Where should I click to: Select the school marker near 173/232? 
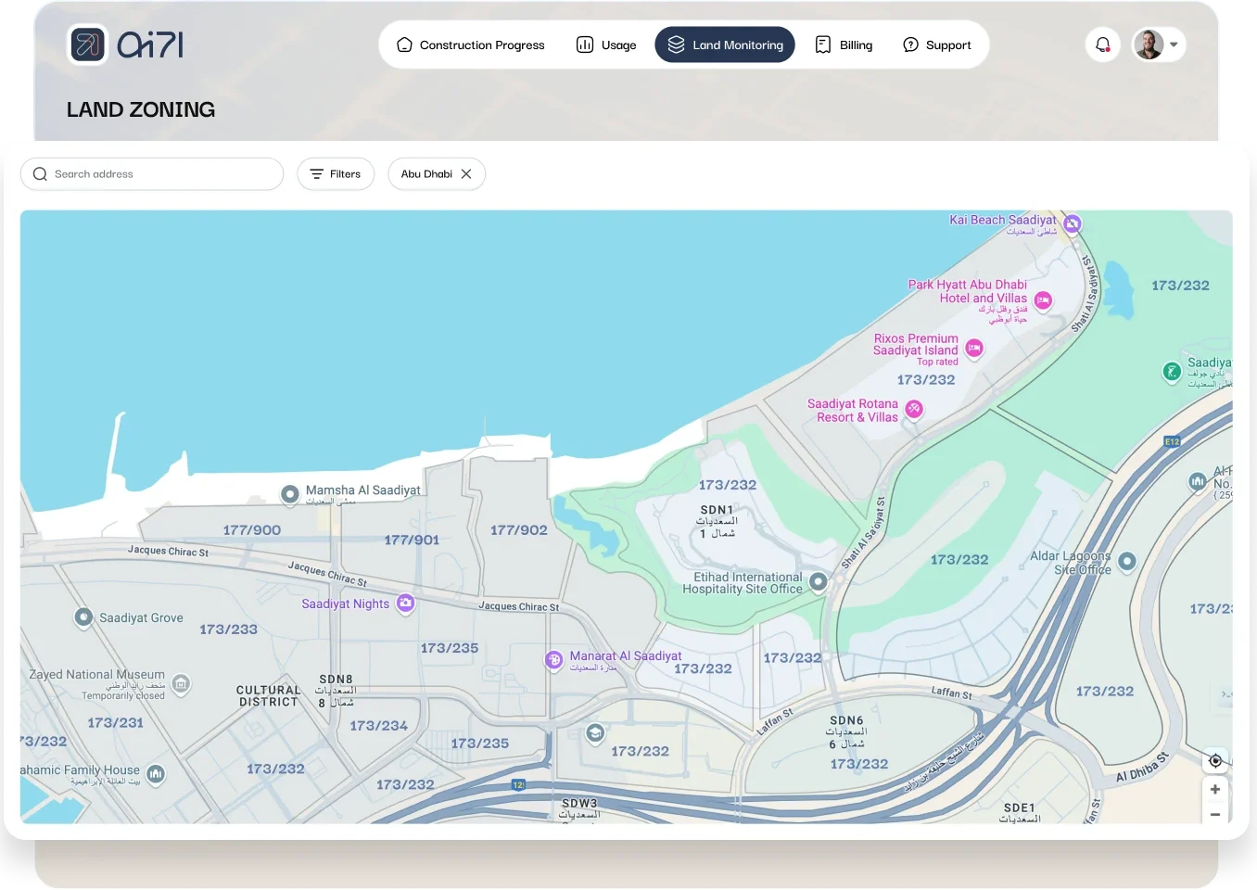coord(595,733)
